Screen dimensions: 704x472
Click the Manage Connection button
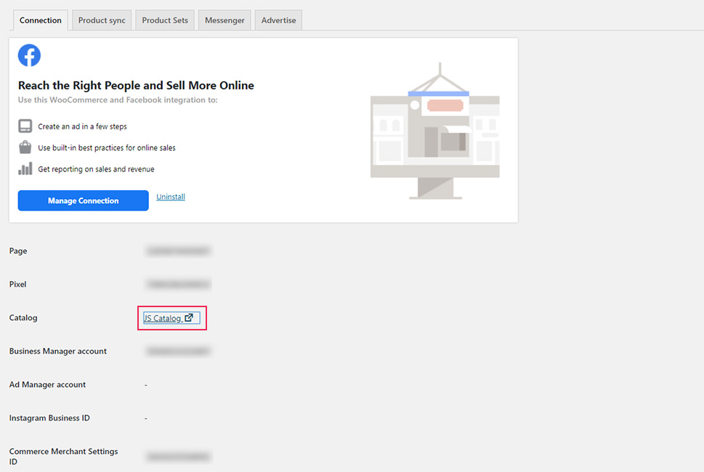[83, 200]
